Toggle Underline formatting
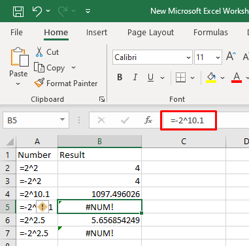 pyautogui.click(x=150, y=77)
